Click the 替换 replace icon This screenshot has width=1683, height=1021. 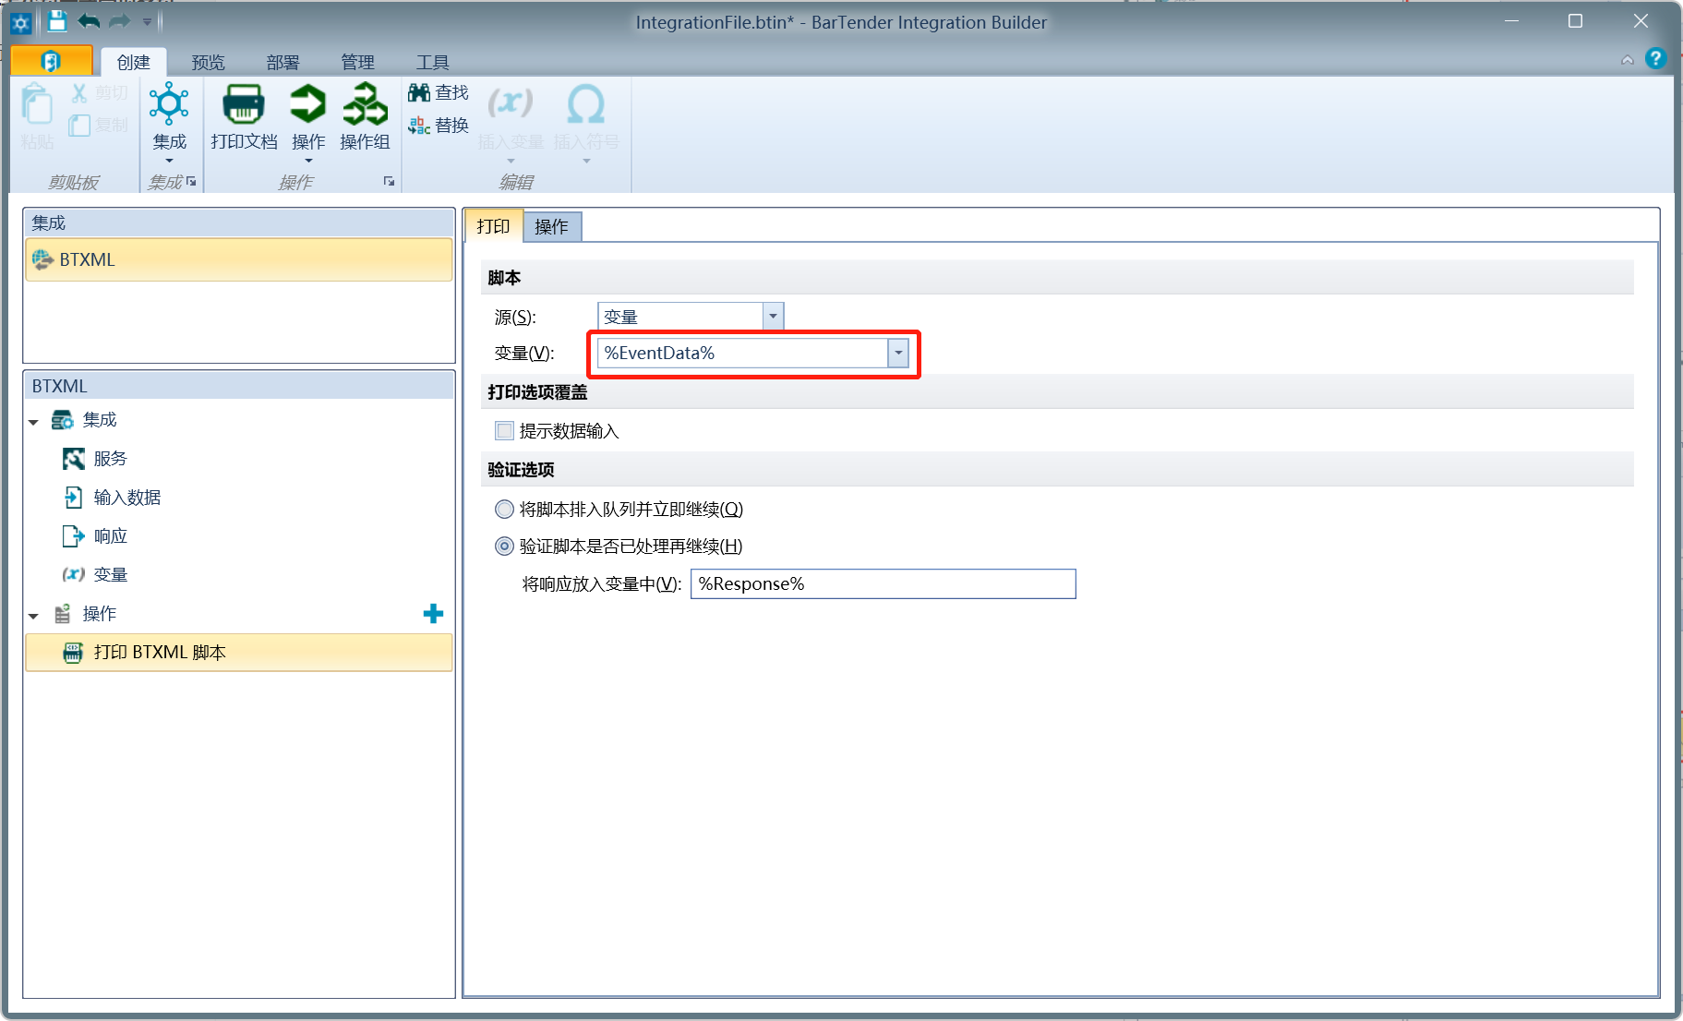419,126
